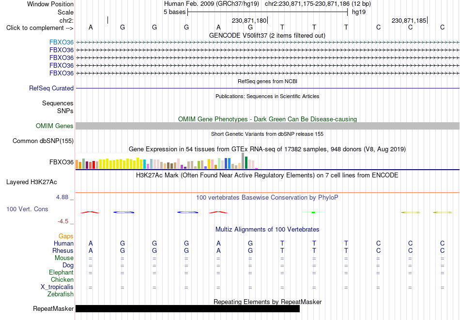Screen dimensions: 460x320
Task: Click the 'Gene Expression in 54 tissues' title
Action: (267, 149)
